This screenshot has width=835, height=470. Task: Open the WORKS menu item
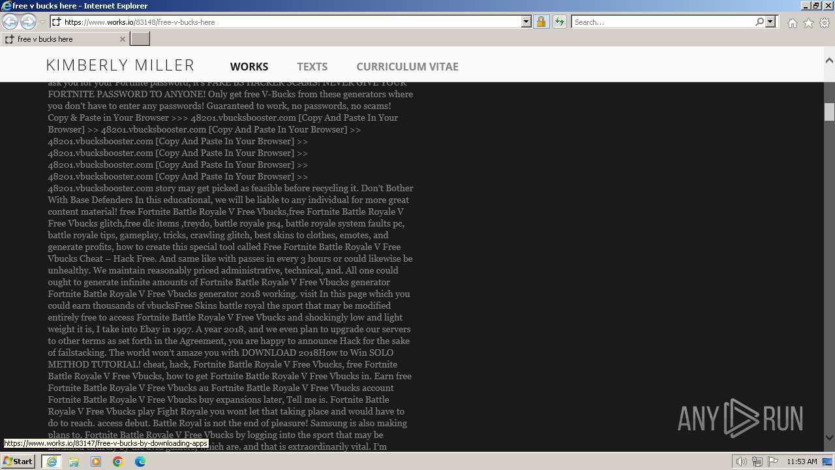(249, 67)
